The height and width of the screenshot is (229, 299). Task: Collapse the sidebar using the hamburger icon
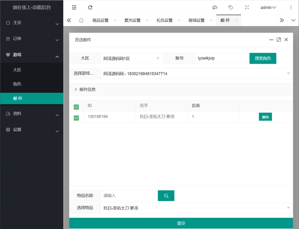point(74,7)
